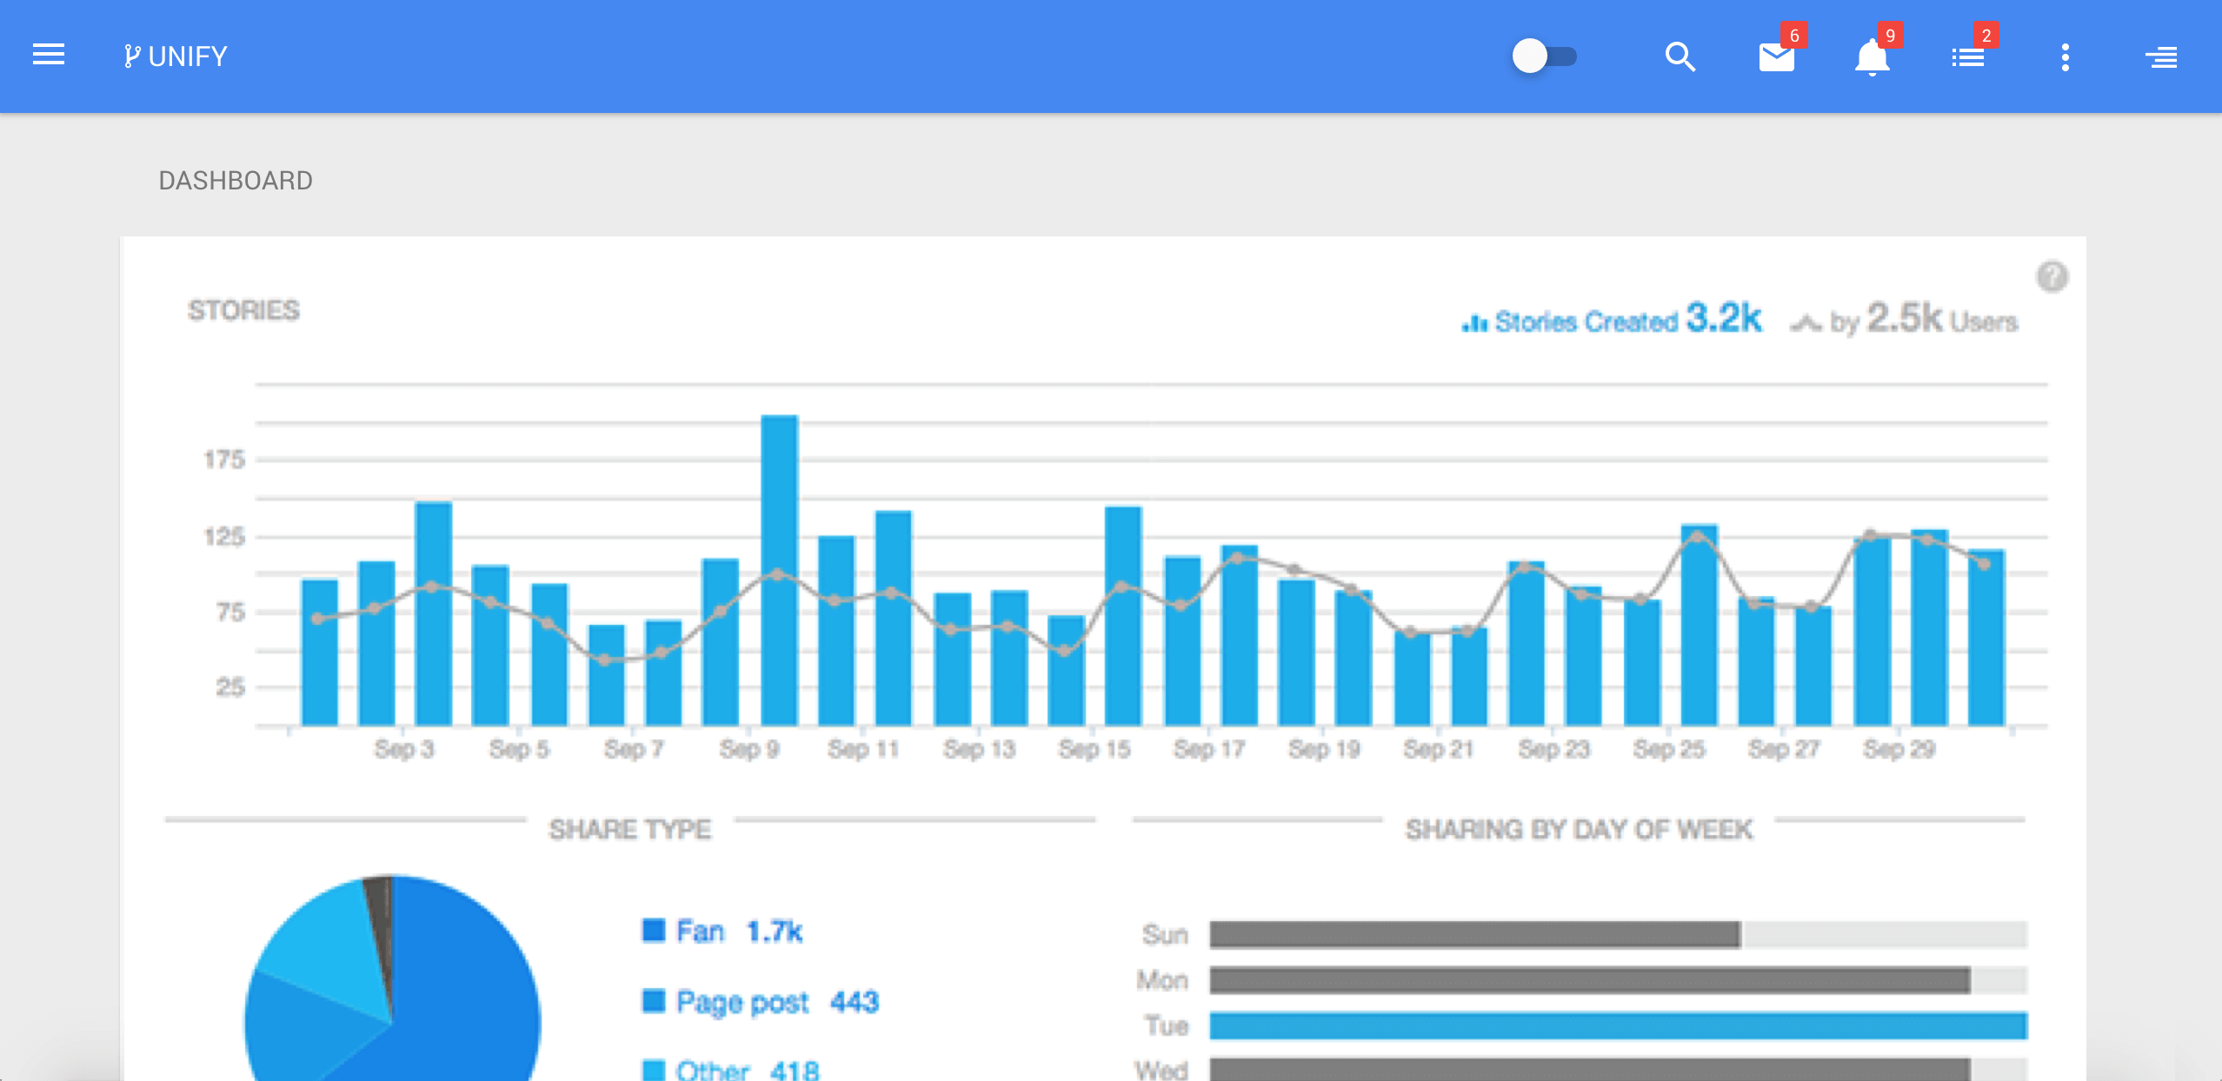Flip the toggle switch in the top bar
The image size is (2222, 1081).
click(x=1545, y=56)
